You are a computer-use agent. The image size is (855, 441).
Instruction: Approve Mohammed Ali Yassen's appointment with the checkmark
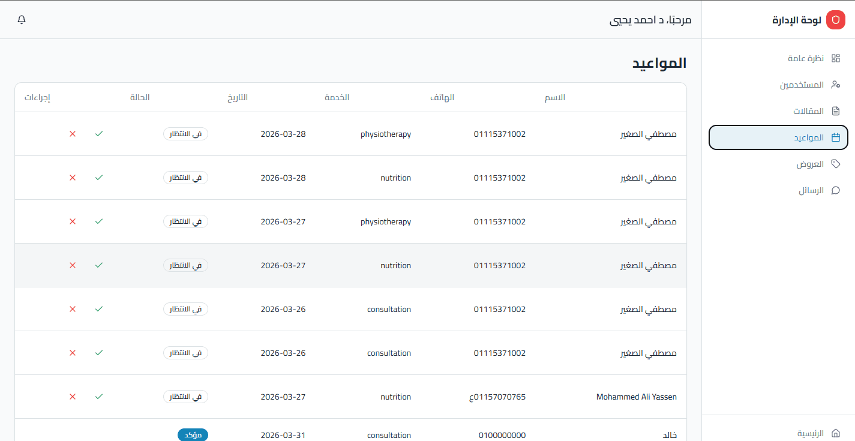pyautogui.click(x=99, y=397)
